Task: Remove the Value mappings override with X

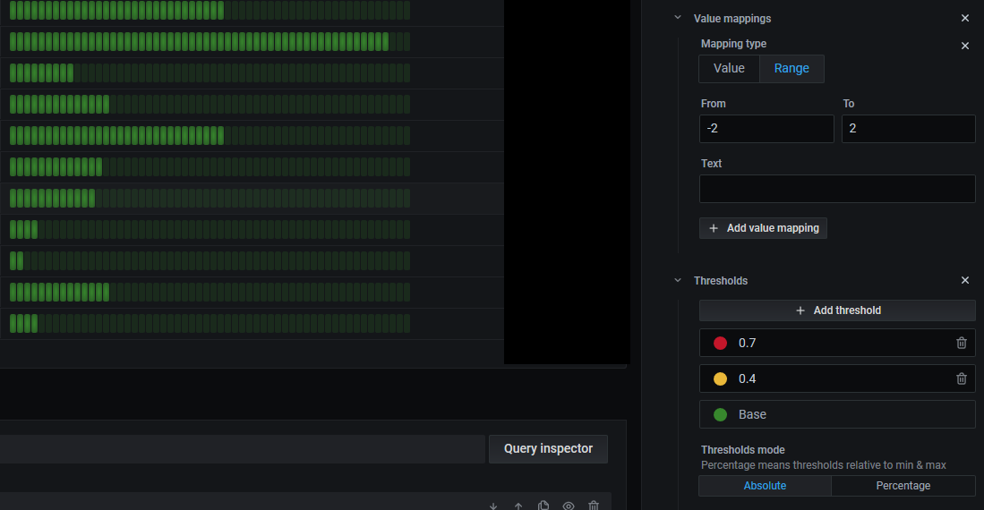Action: [x=964, y=18]
